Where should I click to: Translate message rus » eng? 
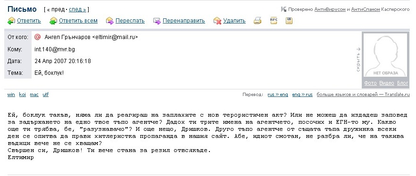click(278, 95)
